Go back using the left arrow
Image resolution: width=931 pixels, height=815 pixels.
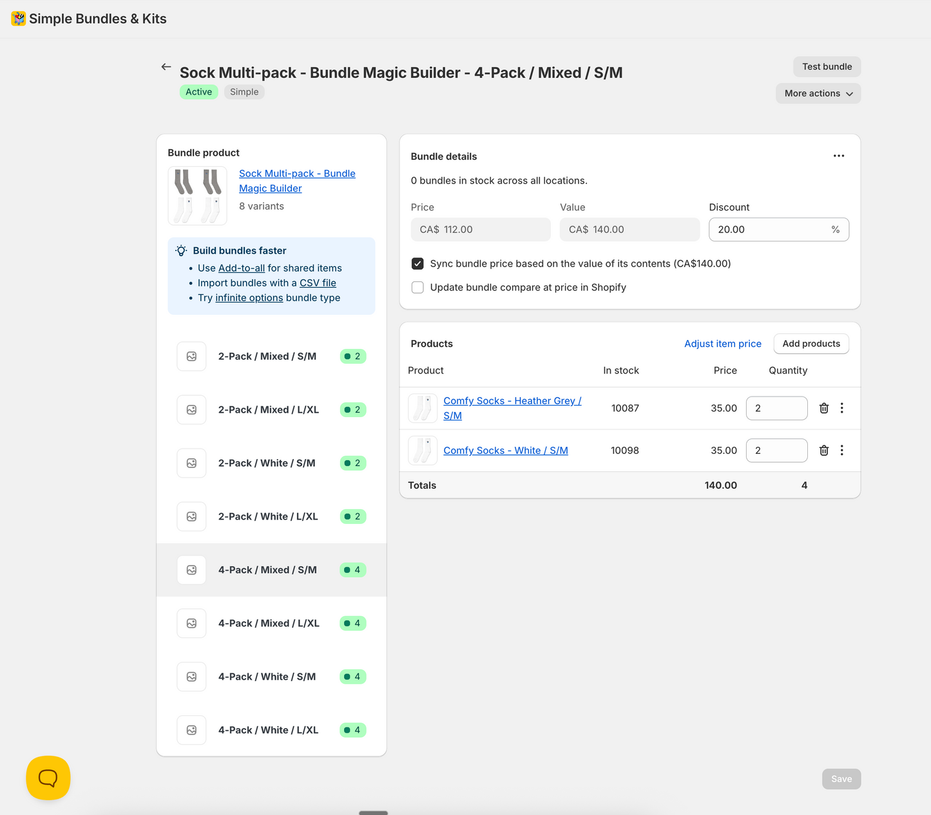click(166, 67)
